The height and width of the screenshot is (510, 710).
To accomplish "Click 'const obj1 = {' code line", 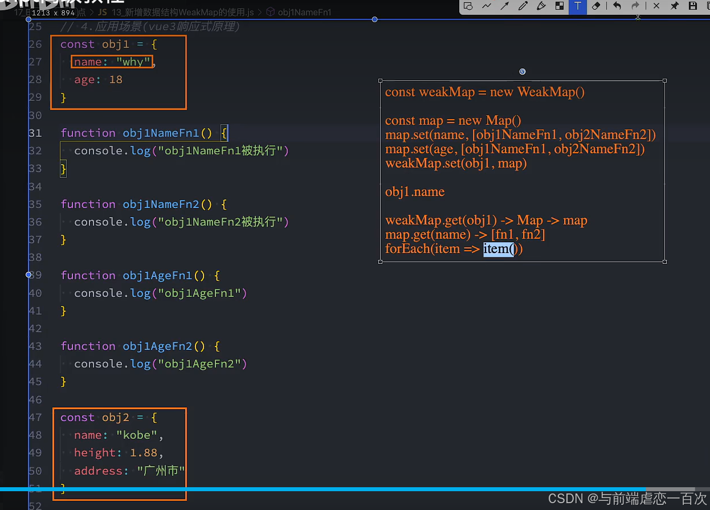I will 108,44.
